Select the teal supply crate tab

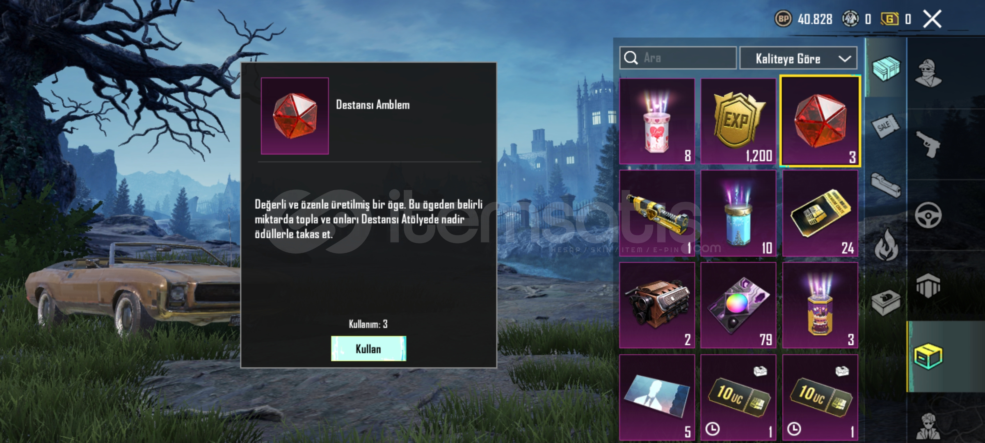[x=886, y=68]
